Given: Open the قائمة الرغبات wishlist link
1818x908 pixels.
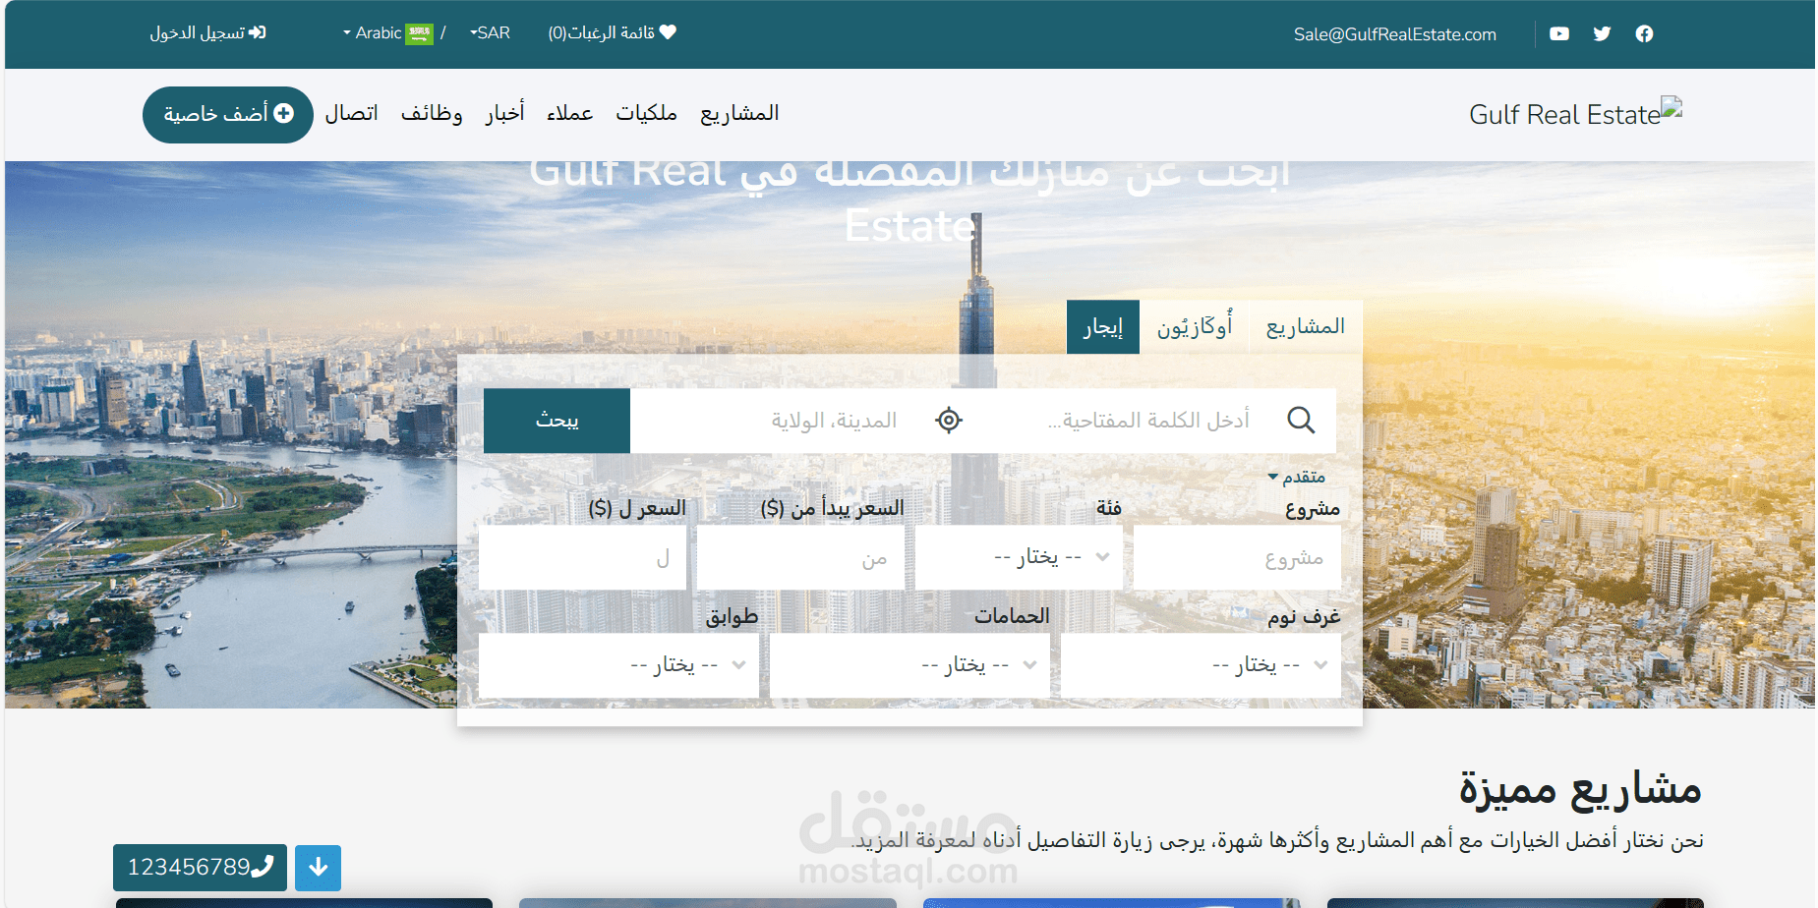Looking at the screenshot, I should (x=612, y=33).
